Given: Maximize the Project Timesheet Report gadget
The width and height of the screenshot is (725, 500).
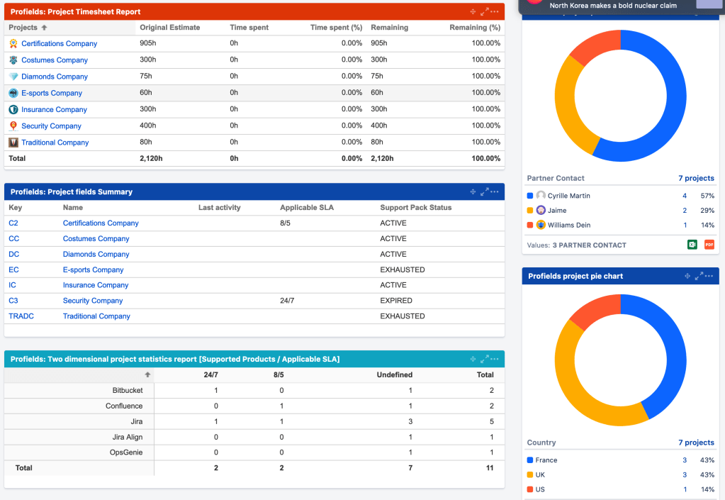Looking at the screenshot, I should [x=485, y=12].
